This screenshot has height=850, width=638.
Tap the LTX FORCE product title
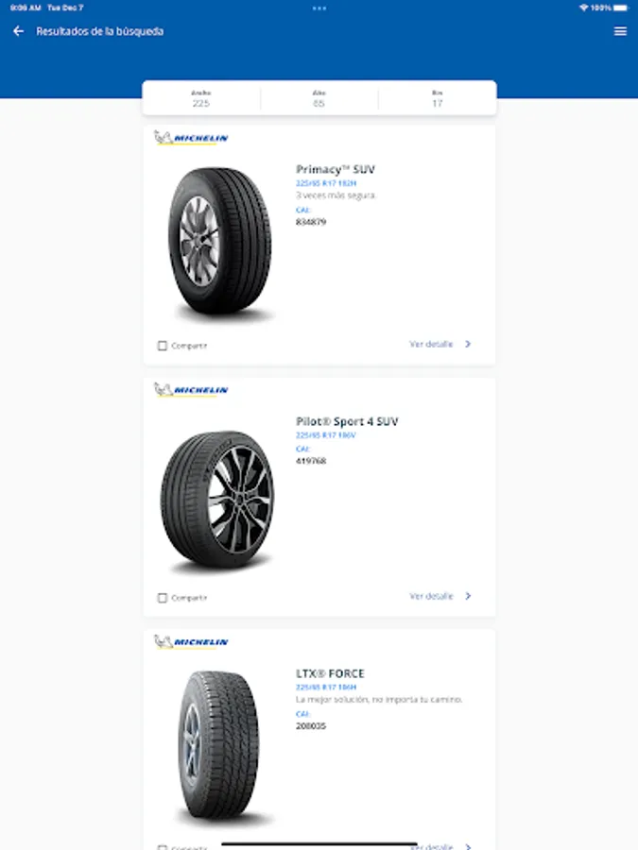point(330,673)
